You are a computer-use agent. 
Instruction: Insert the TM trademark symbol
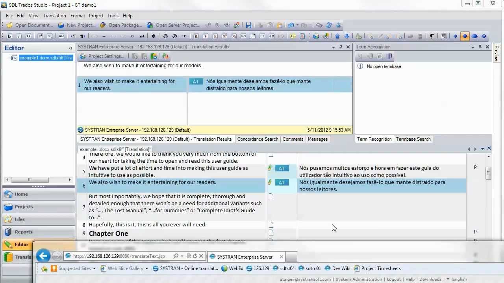tap(184, 36)
